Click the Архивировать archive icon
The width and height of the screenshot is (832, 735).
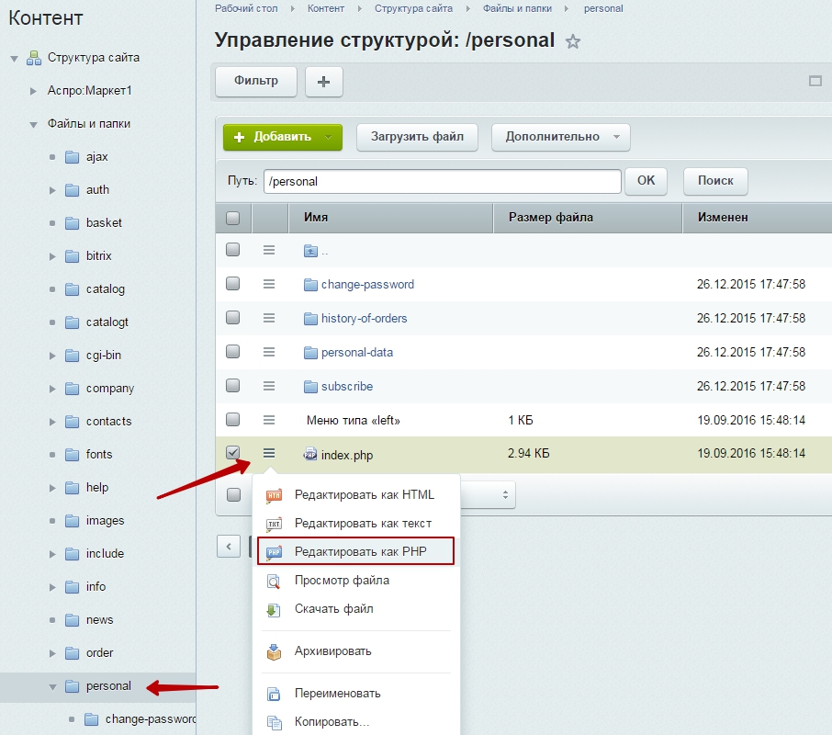coord(273,651)
